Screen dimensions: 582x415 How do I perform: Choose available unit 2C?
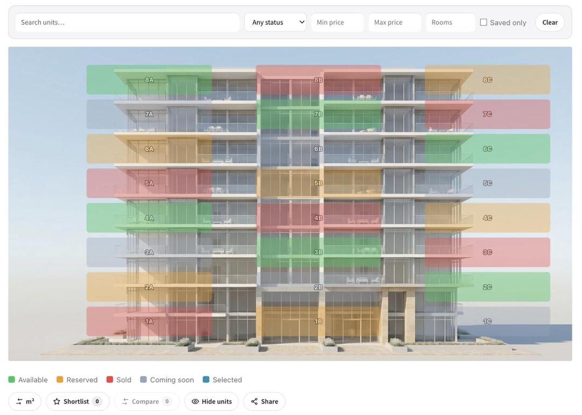(x=487, y=287)
